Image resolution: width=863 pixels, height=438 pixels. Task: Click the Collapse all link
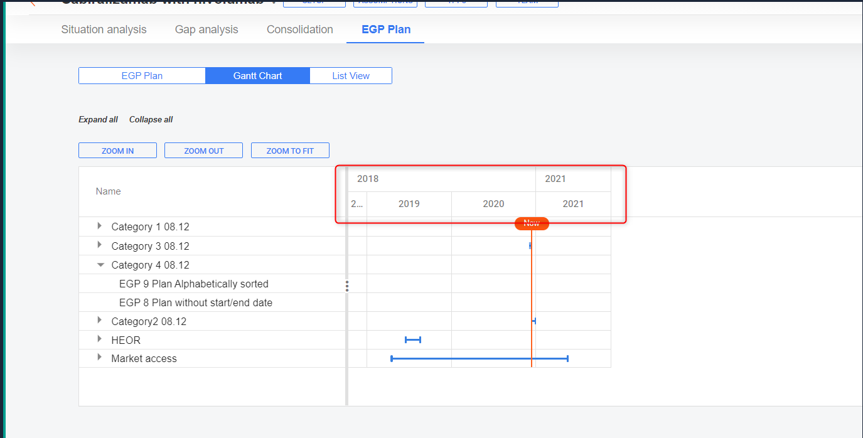(151, 120)
